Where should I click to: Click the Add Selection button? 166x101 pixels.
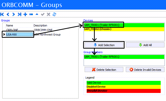pyautogui.click(x=104, y=45)
